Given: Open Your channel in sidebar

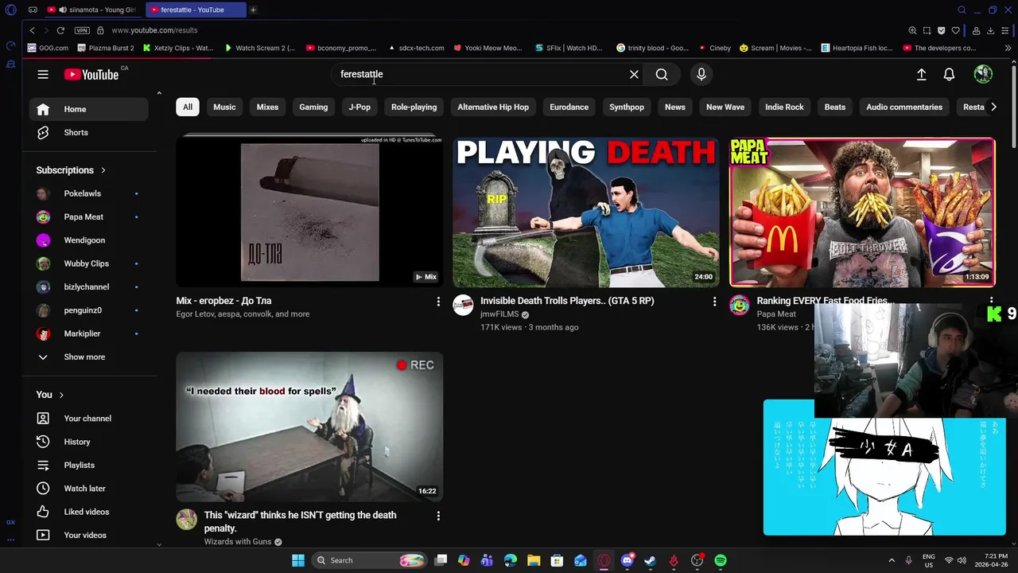Looking at the screenshot, I should pyautogui.click(x=88, y=418).
